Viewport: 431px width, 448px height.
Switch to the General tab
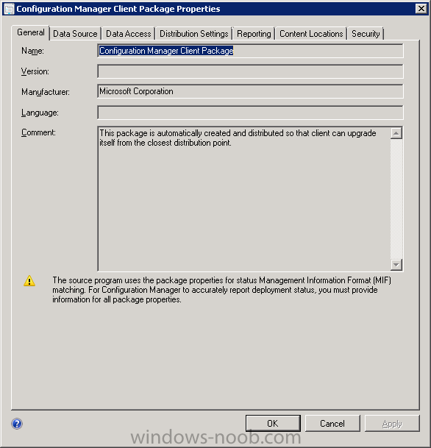(31, 32)
